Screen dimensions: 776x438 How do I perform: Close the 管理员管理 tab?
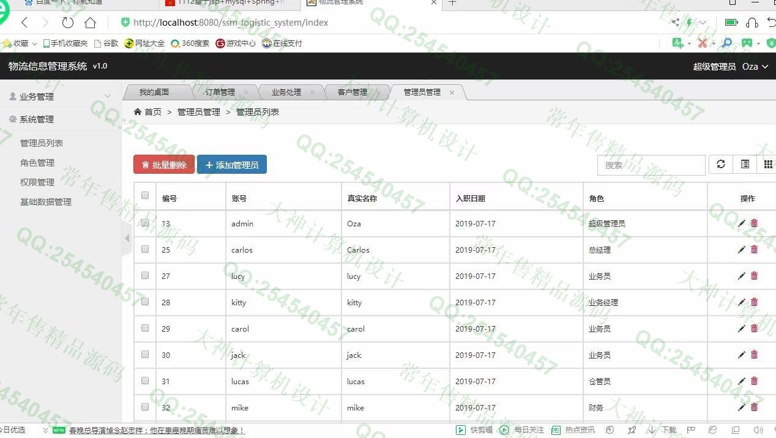click(452, 92)
